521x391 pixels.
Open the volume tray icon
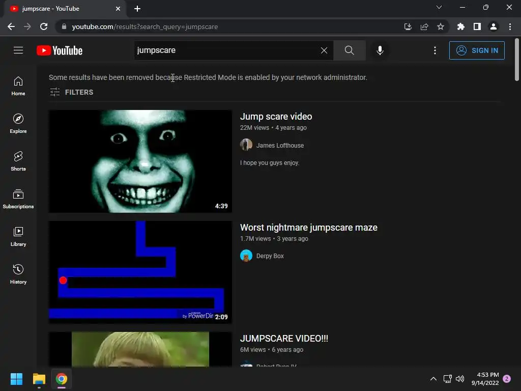460,379
